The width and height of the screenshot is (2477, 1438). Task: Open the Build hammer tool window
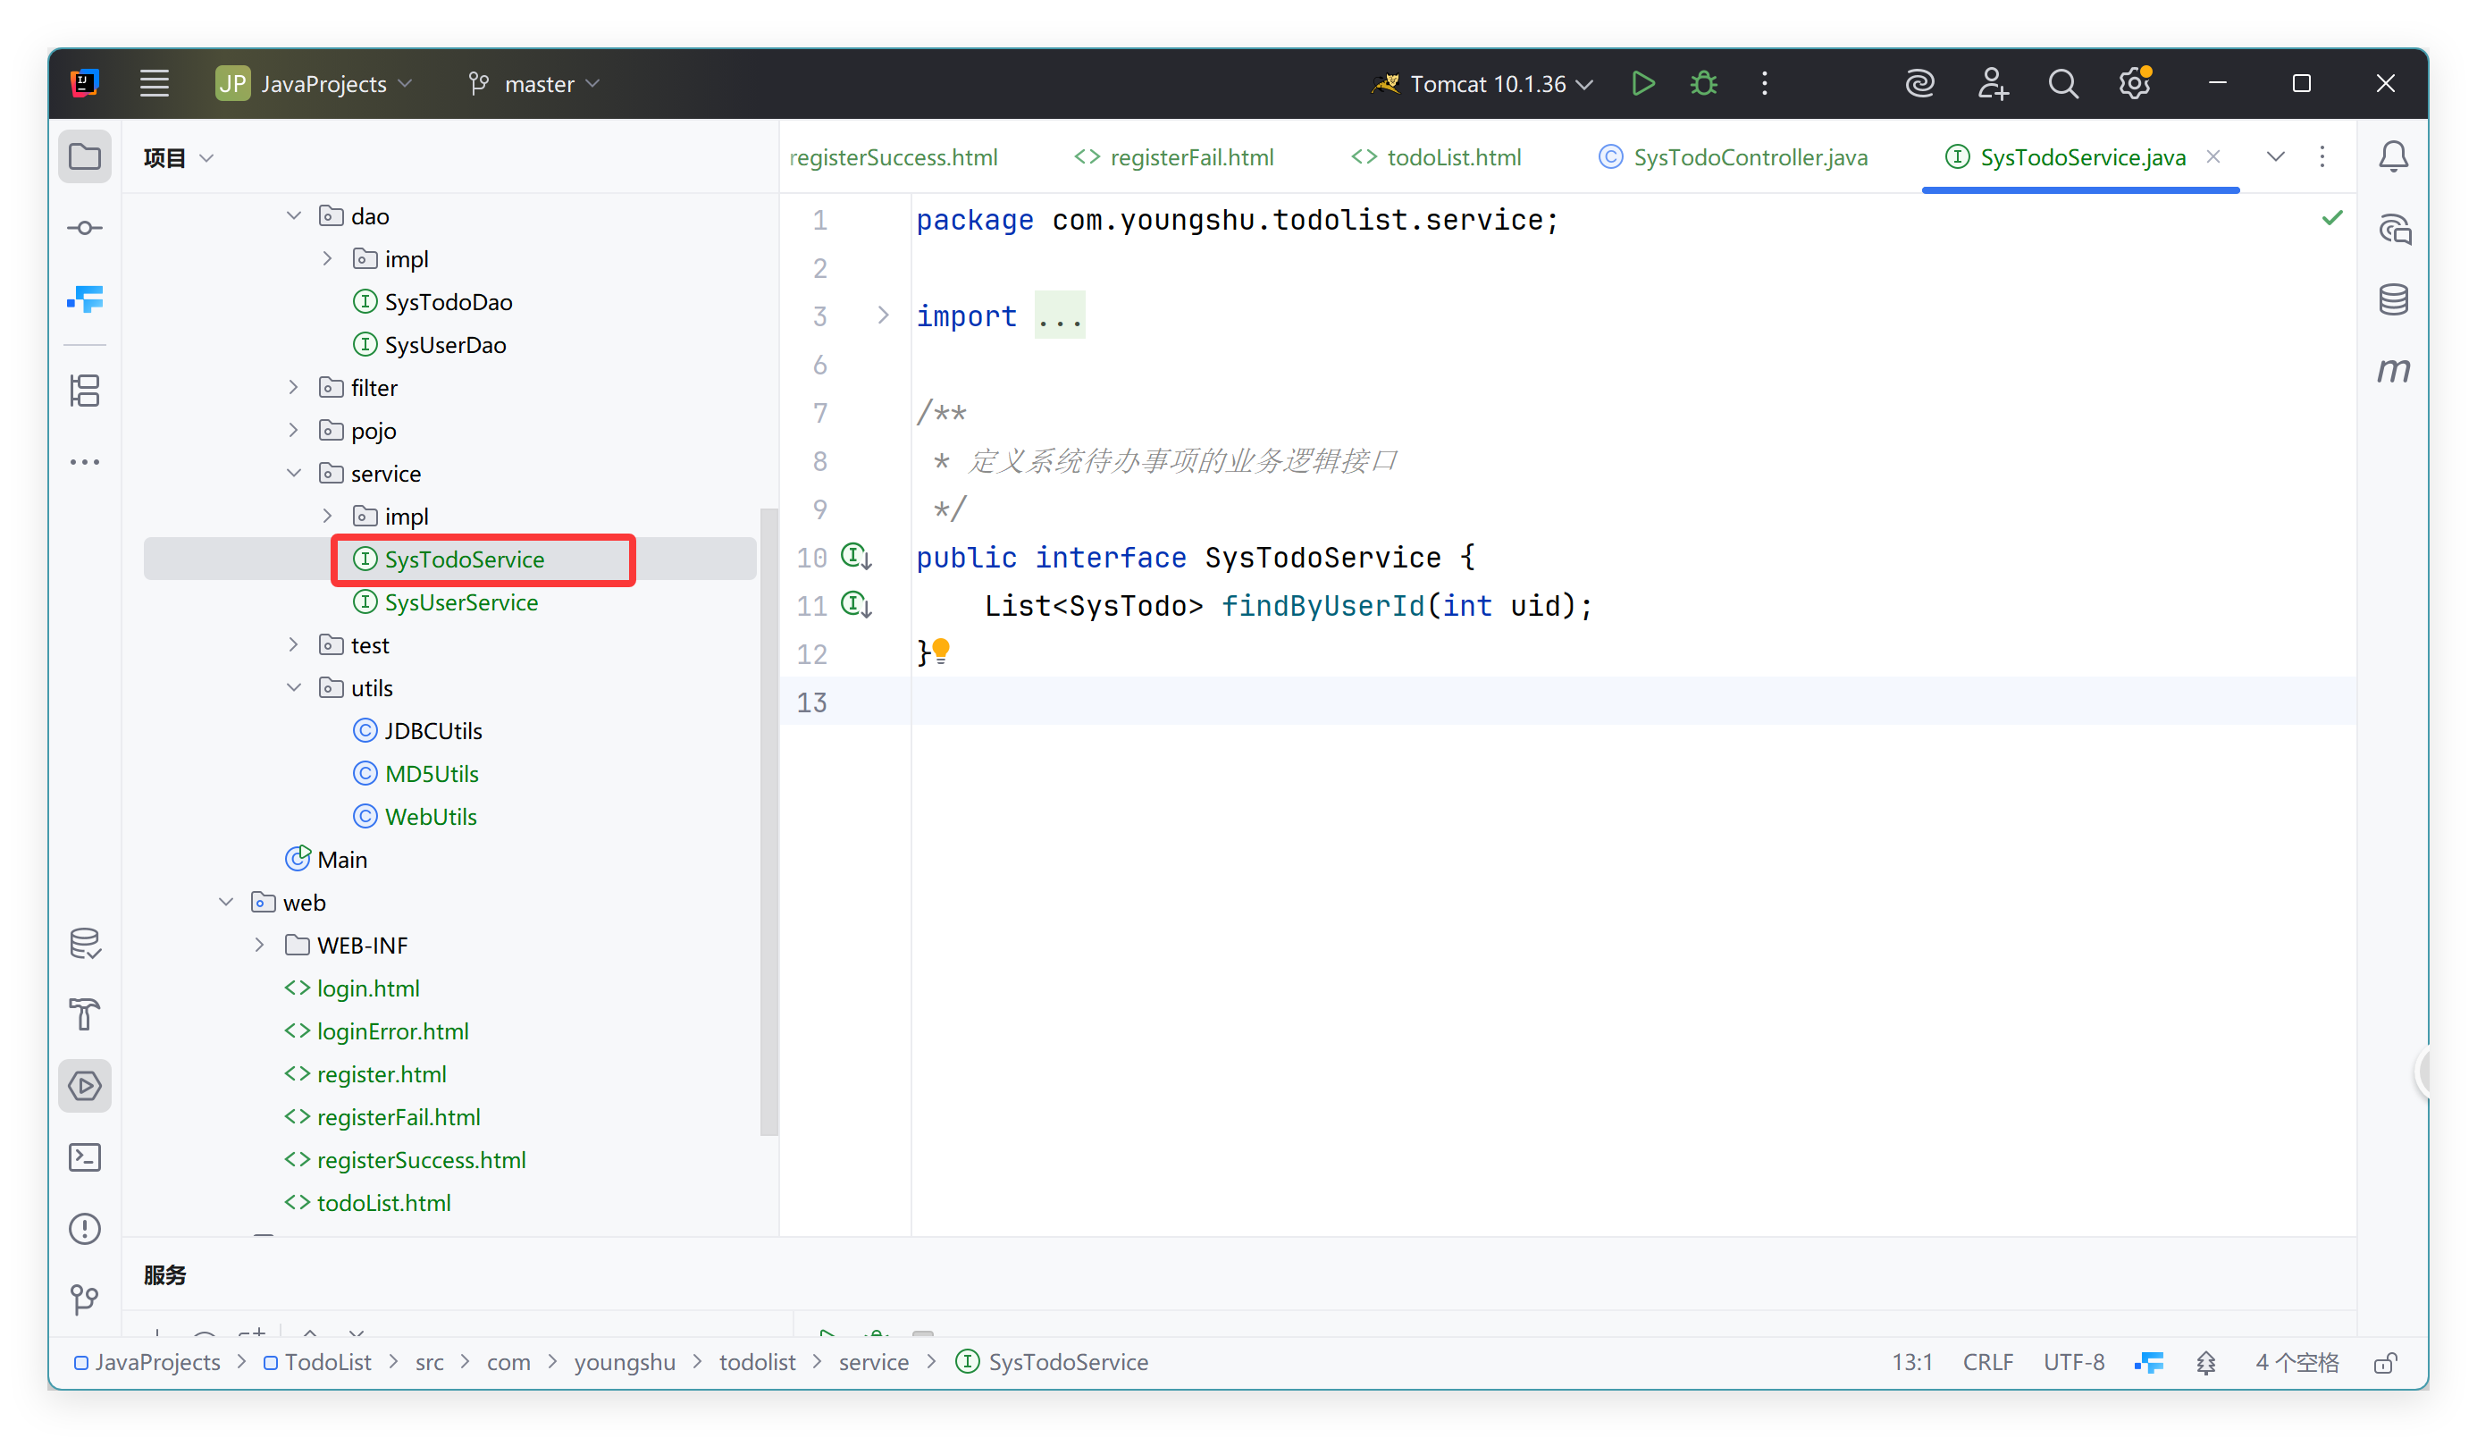tap(85, 1013)
